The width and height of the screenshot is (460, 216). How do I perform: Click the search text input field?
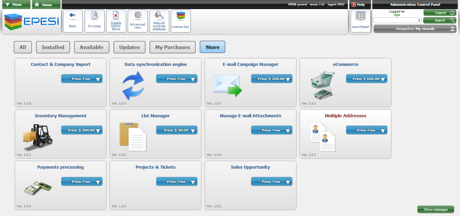point(395,20)
